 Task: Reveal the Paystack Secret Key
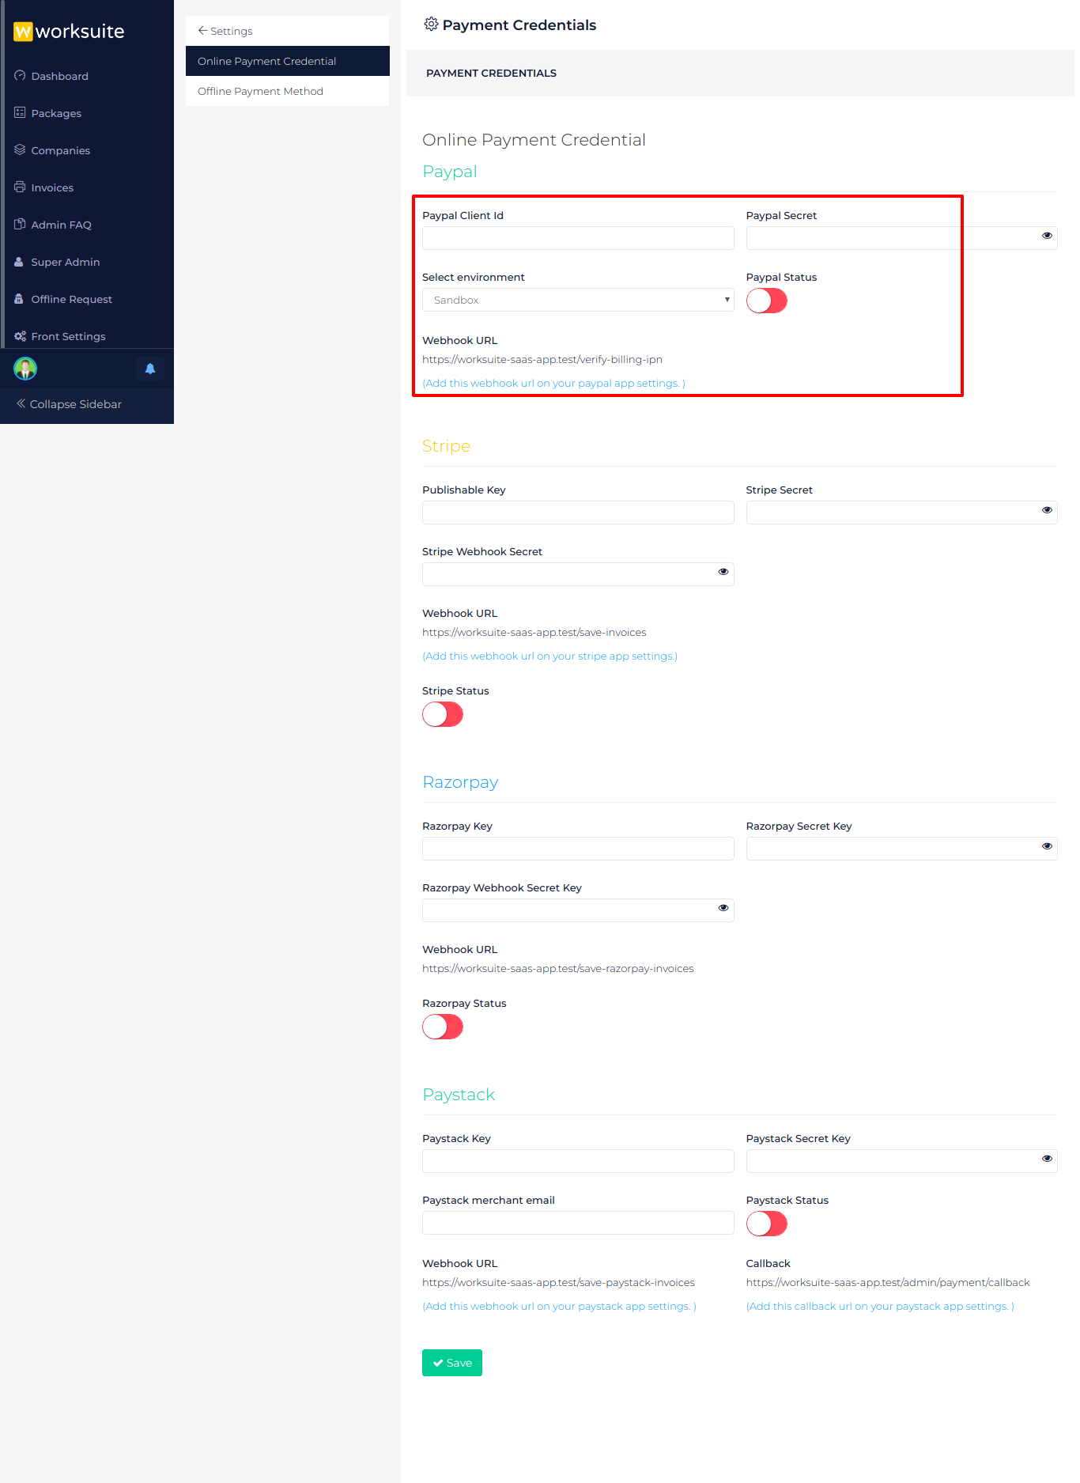1047,1159
